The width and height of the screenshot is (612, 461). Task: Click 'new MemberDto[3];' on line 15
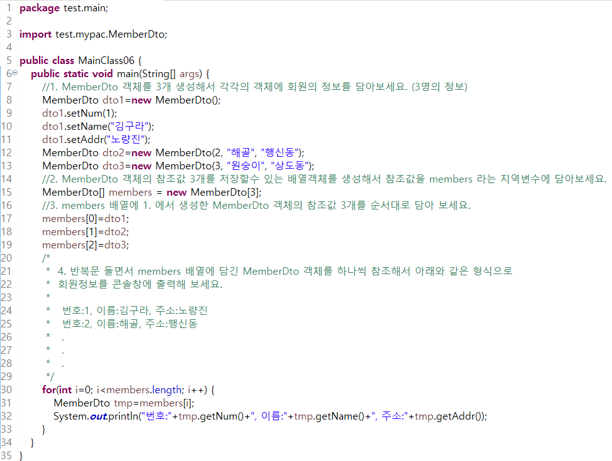214,192
